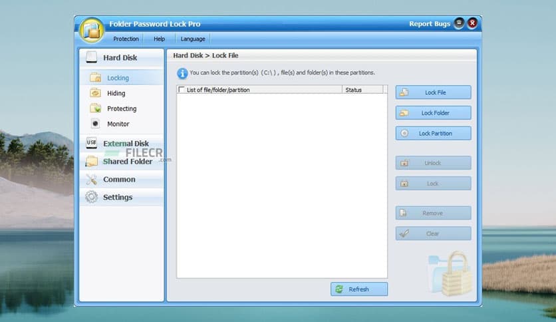Click the Hard Disk drive icon
The width and height of the screenshot is (556, 322).
click(x=92, y=57)
